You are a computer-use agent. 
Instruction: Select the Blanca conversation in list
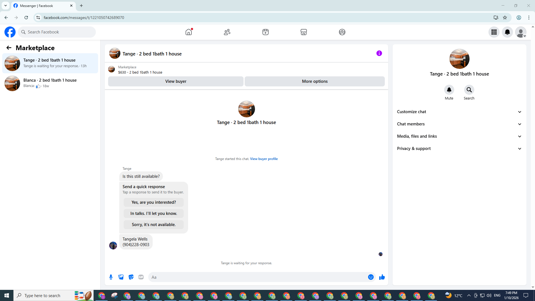[x=50, y=83]
